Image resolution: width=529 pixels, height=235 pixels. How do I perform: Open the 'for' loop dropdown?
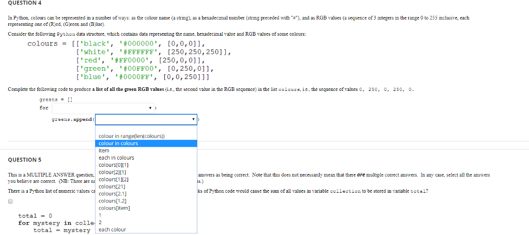coord(103,108)
